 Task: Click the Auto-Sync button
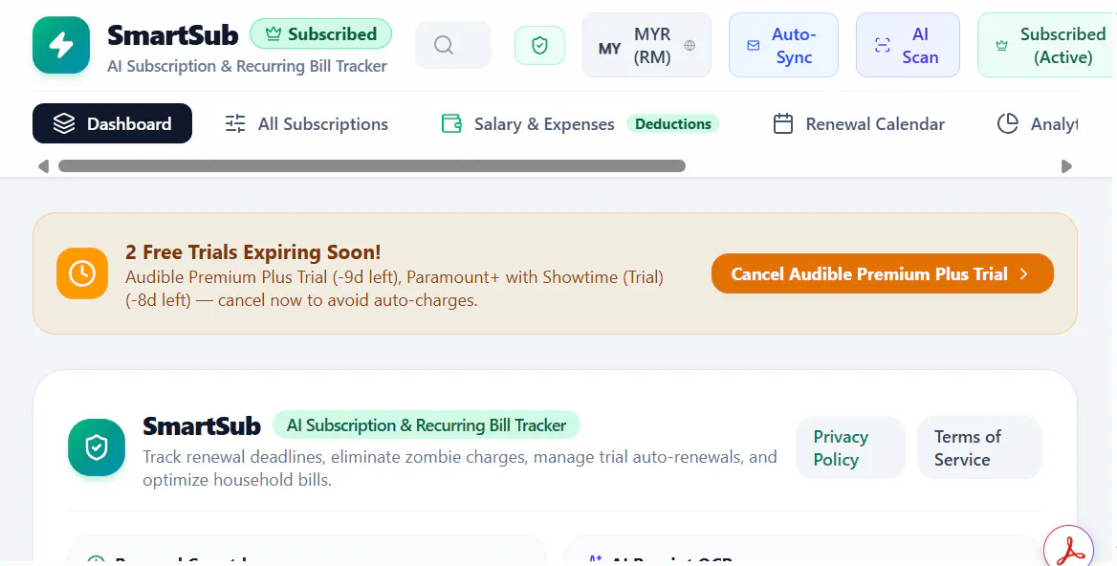(783, 45)
